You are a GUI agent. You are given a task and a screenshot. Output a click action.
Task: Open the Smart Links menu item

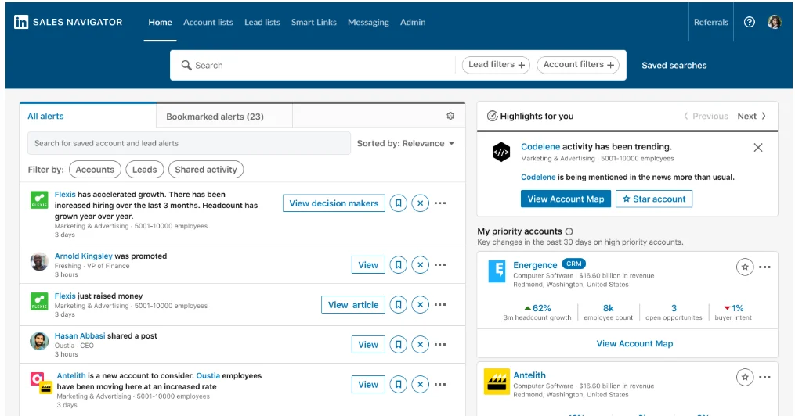pyautogui.click(x=313, y=22)
